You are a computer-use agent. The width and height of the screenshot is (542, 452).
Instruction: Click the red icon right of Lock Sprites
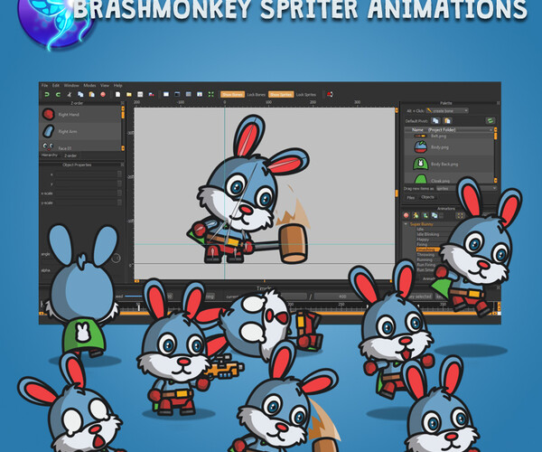point(330,94)
